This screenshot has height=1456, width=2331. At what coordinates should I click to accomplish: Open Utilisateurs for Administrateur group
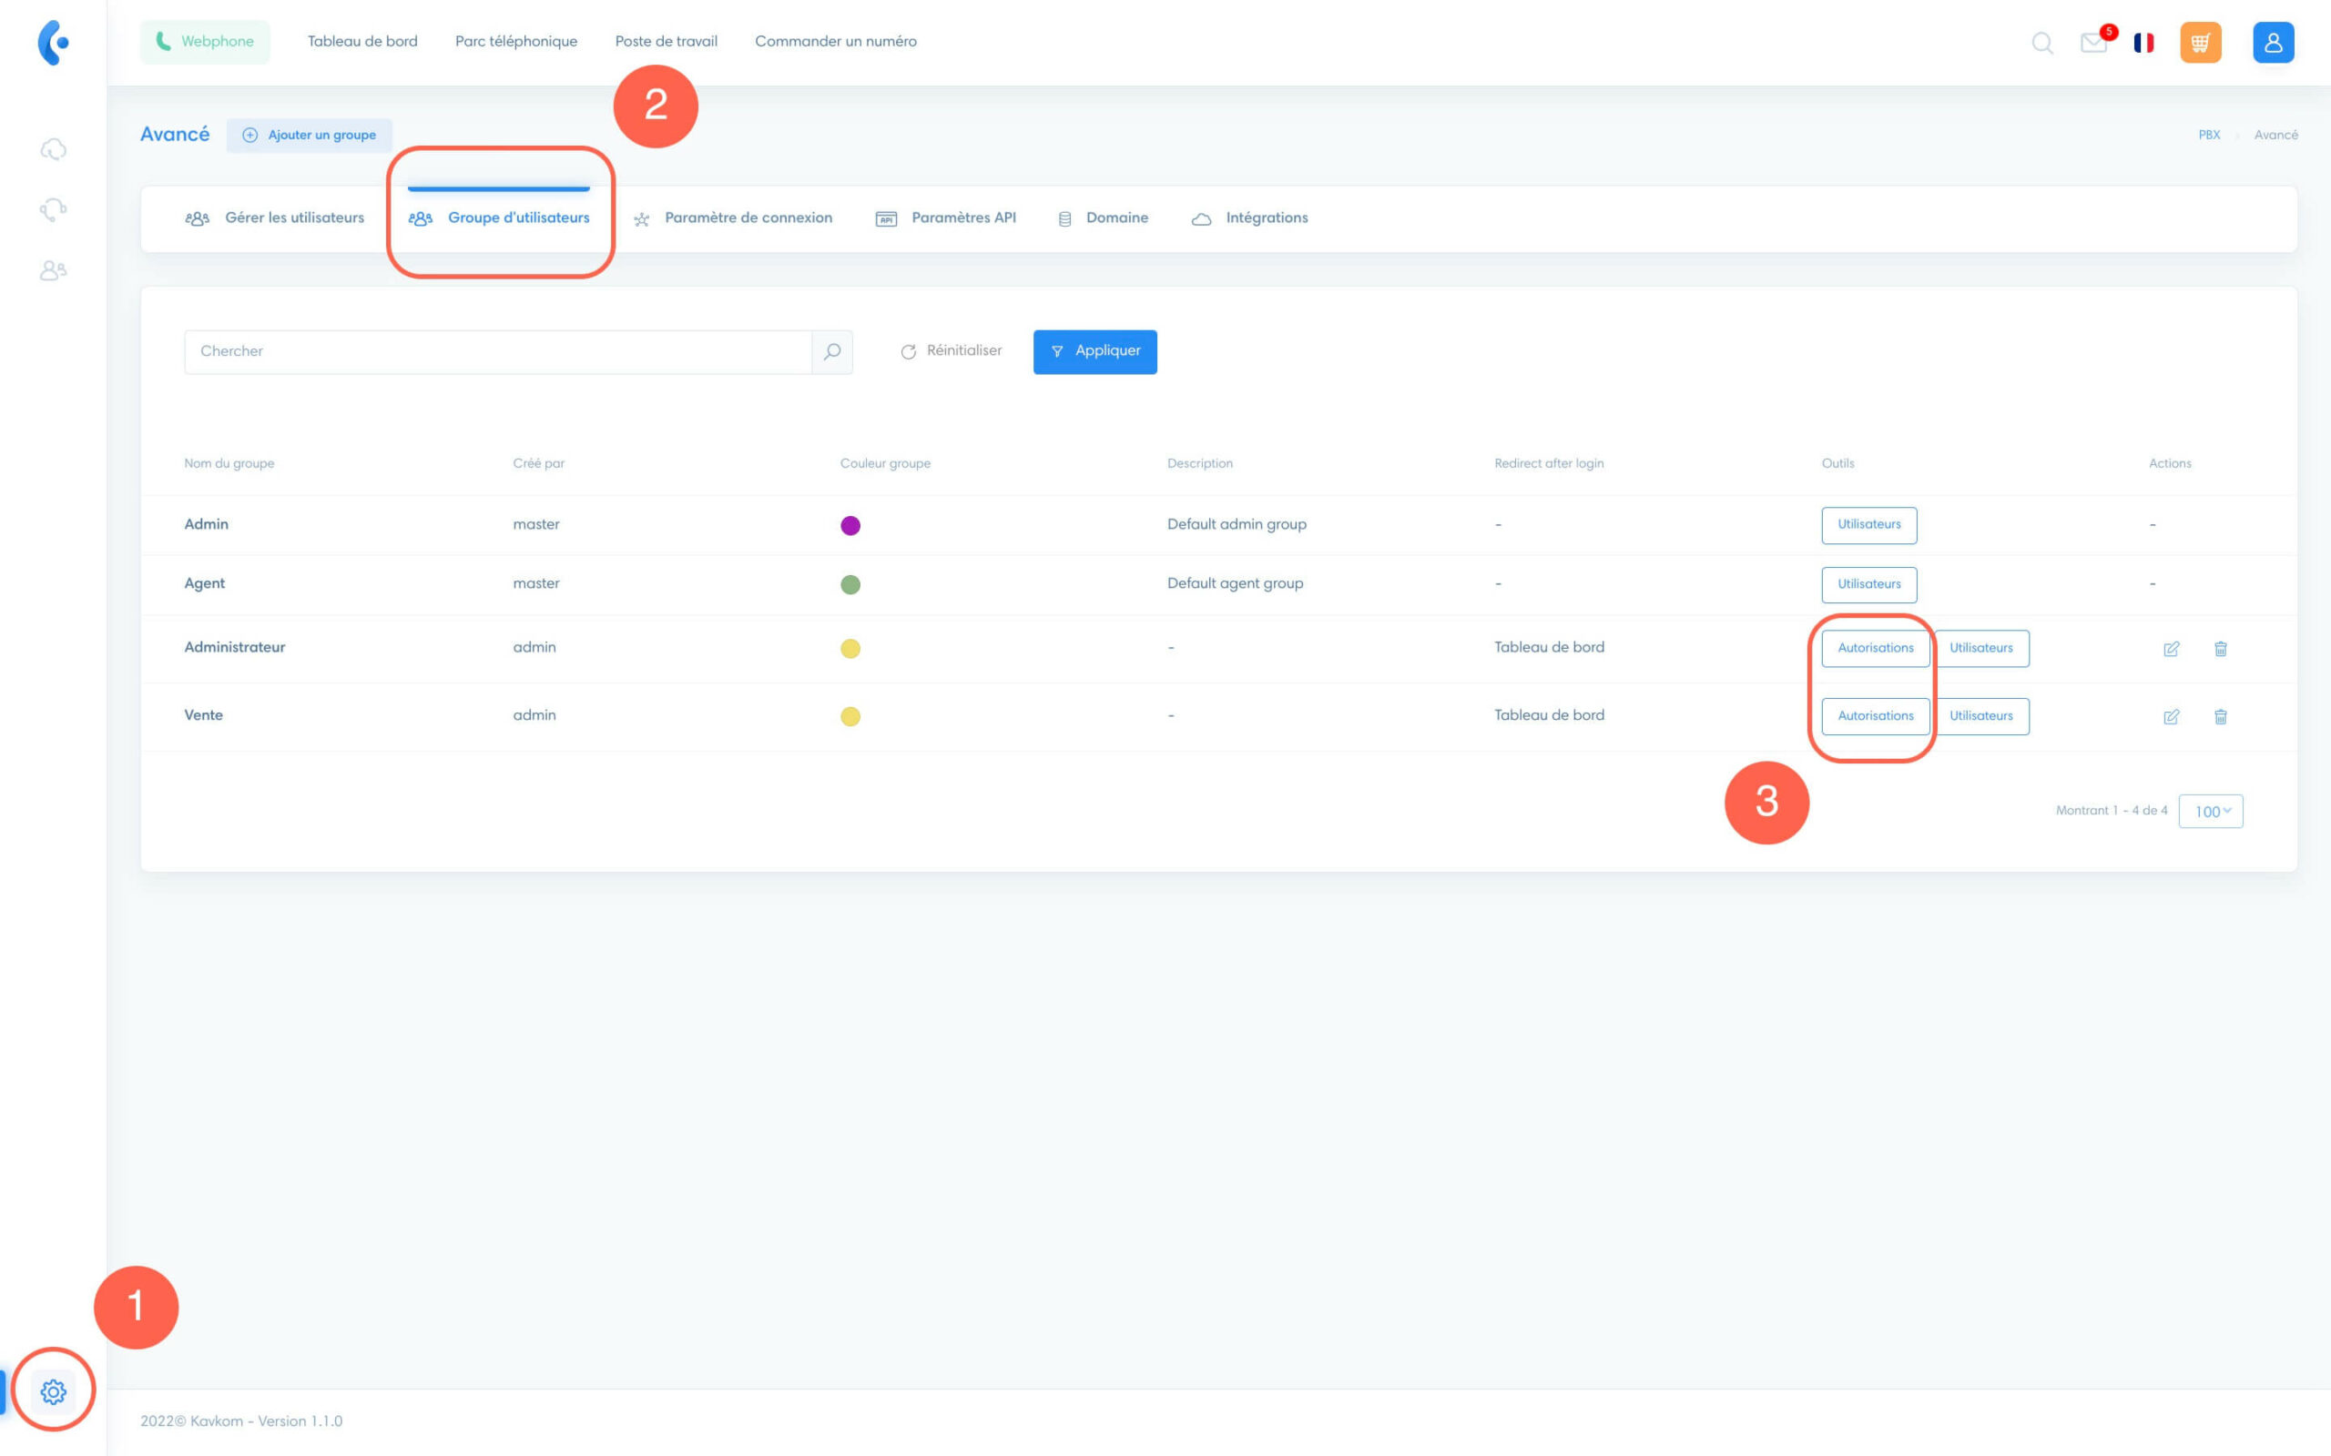tap(1981, 648)
